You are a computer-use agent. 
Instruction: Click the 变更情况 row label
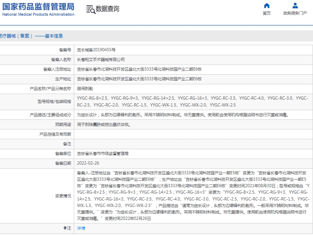[x=63, y=196]
